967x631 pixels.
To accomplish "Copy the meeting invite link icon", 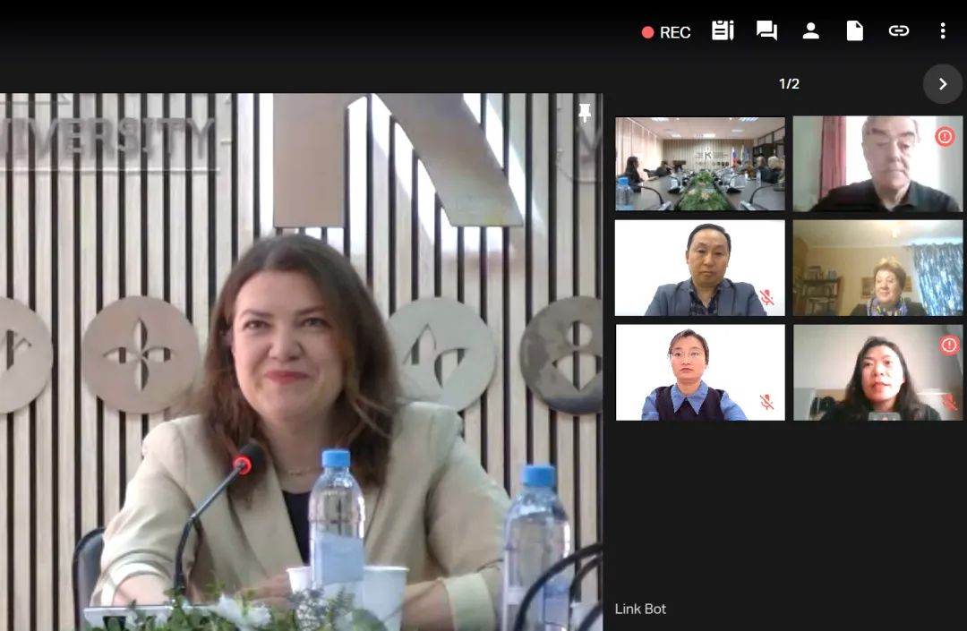I will (898, 31).
